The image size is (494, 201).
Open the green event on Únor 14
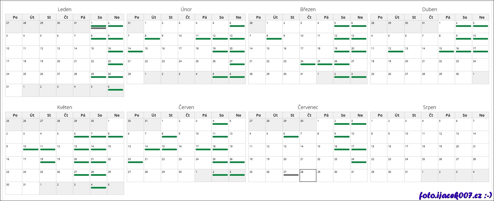pos(135,52)
